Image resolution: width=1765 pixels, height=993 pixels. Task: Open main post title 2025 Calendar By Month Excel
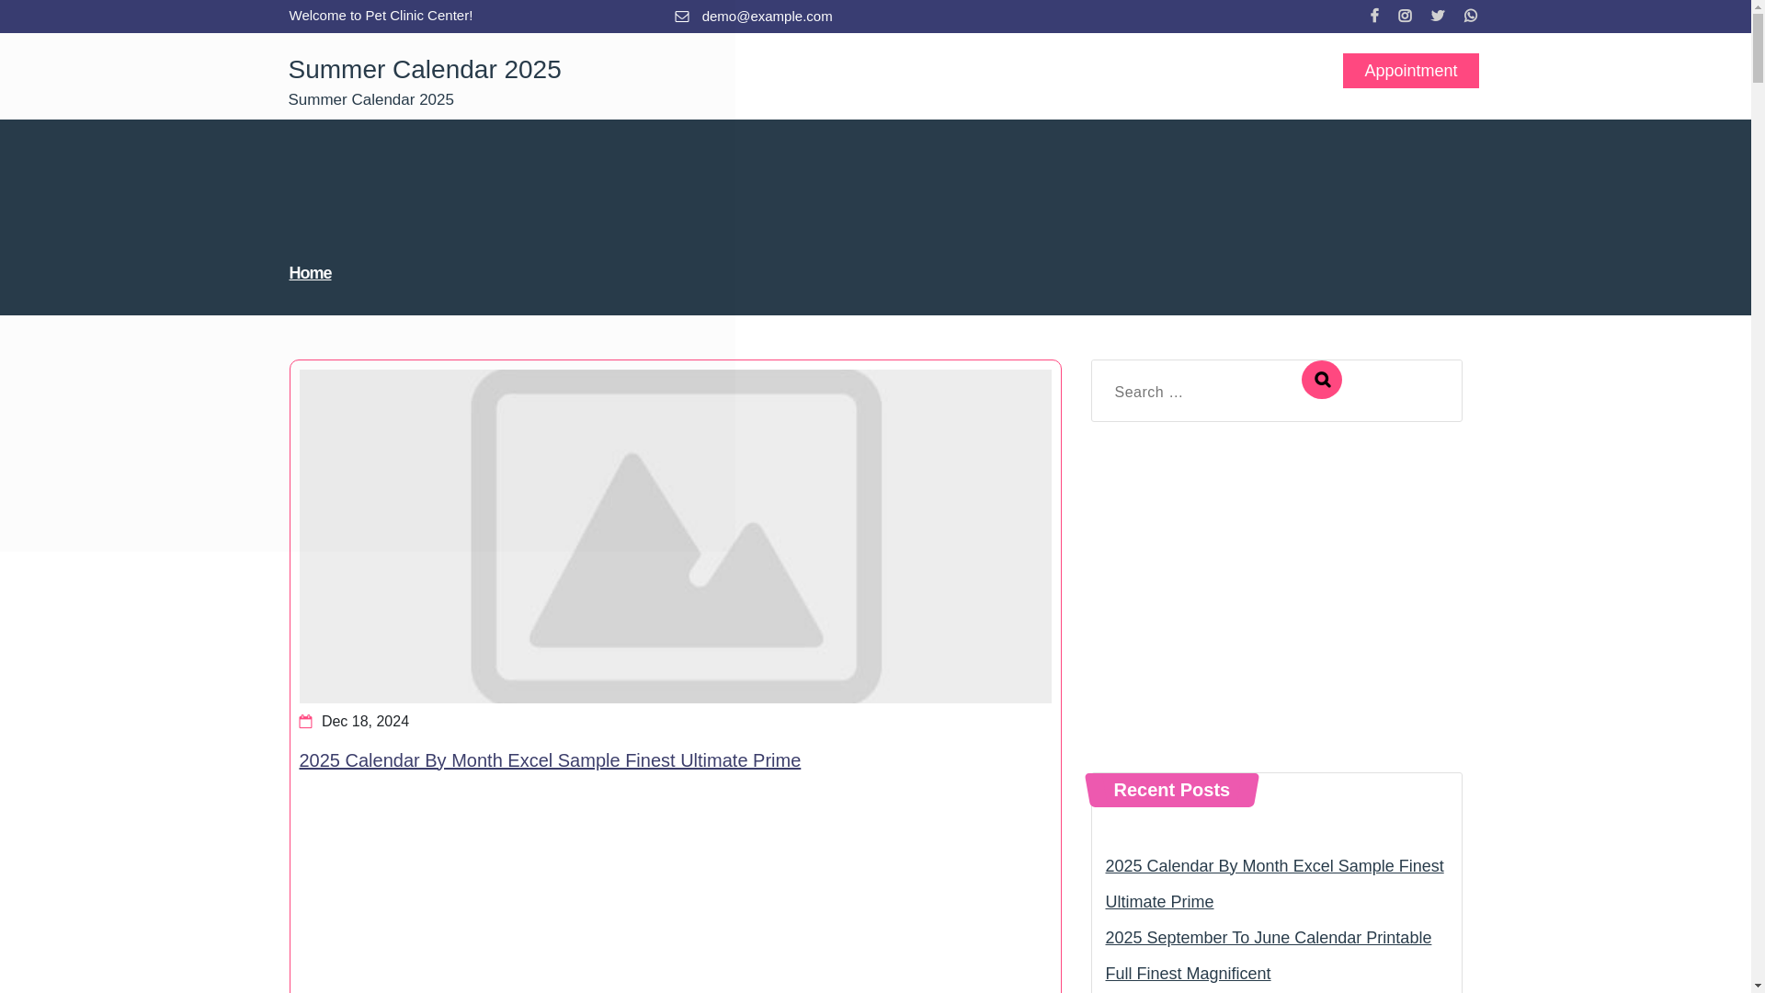tap(550, 760)
